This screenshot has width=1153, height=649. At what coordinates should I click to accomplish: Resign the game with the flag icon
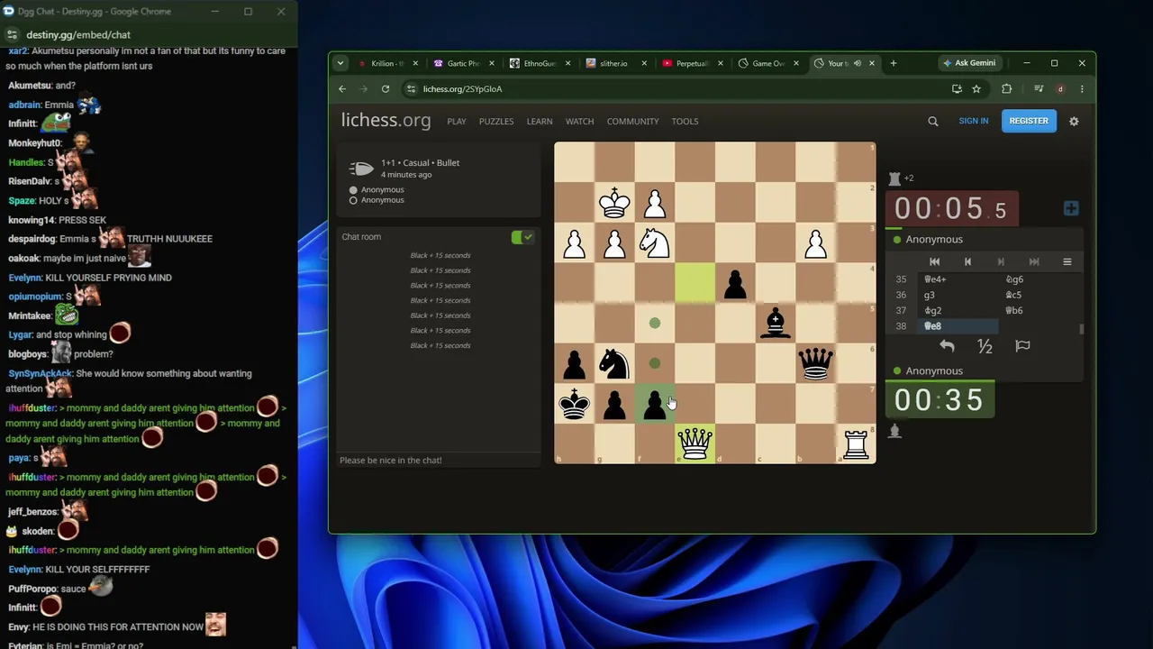[1022, 346]
